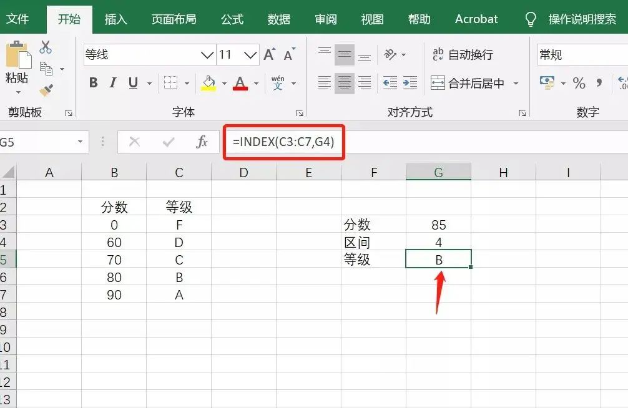This screenshot has width=628, height=408.
Task: Click the Percent style icon in number group
Action: point(577,83)
